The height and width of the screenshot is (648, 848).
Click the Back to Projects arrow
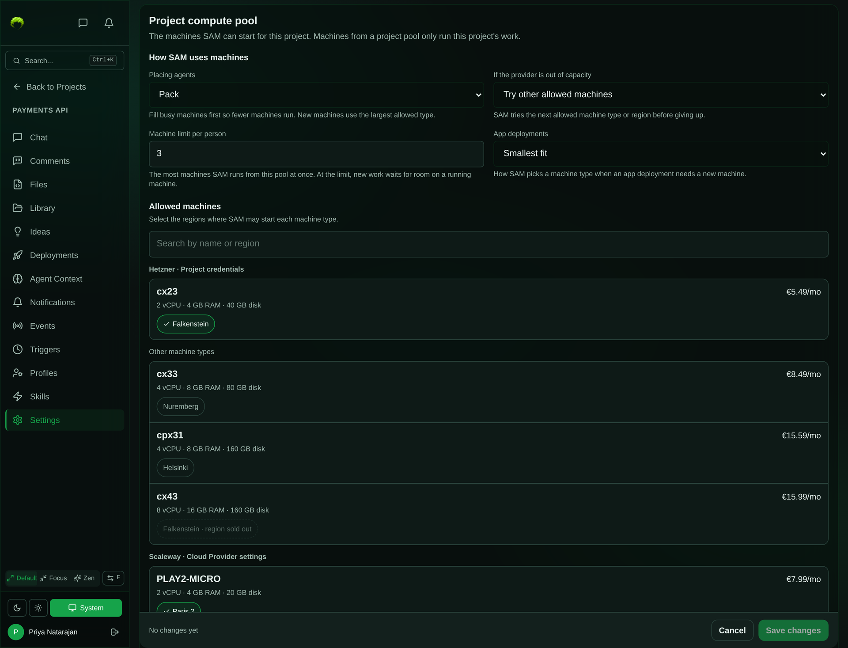[x=17, y=87]
